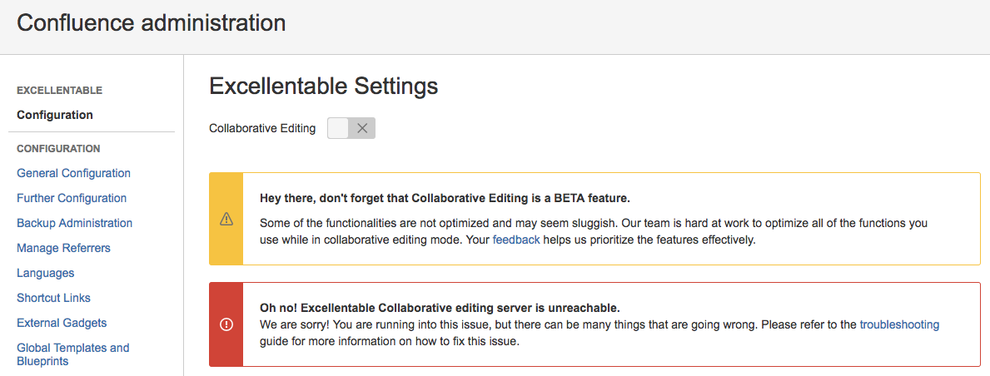Click the Confluence administration title
This screenshot has height=376, width=990.
152,23
